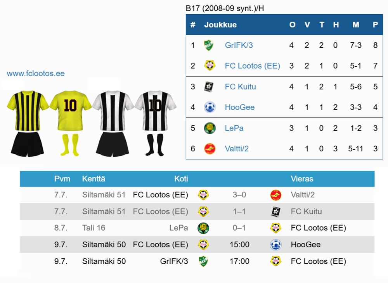Image resolution: width=388 pixels, height=283 pixels.
Task: Open the www.fclootos.ee website link
Action: pos(36,73)
